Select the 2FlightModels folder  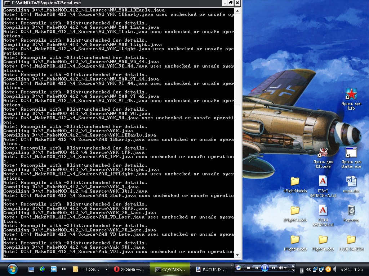(295, 211)
